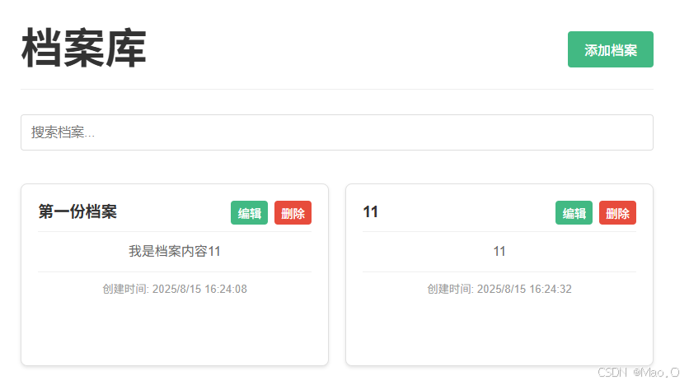Click the bold title 11 of second card
The image size is (689, 385).
[370, 211]
